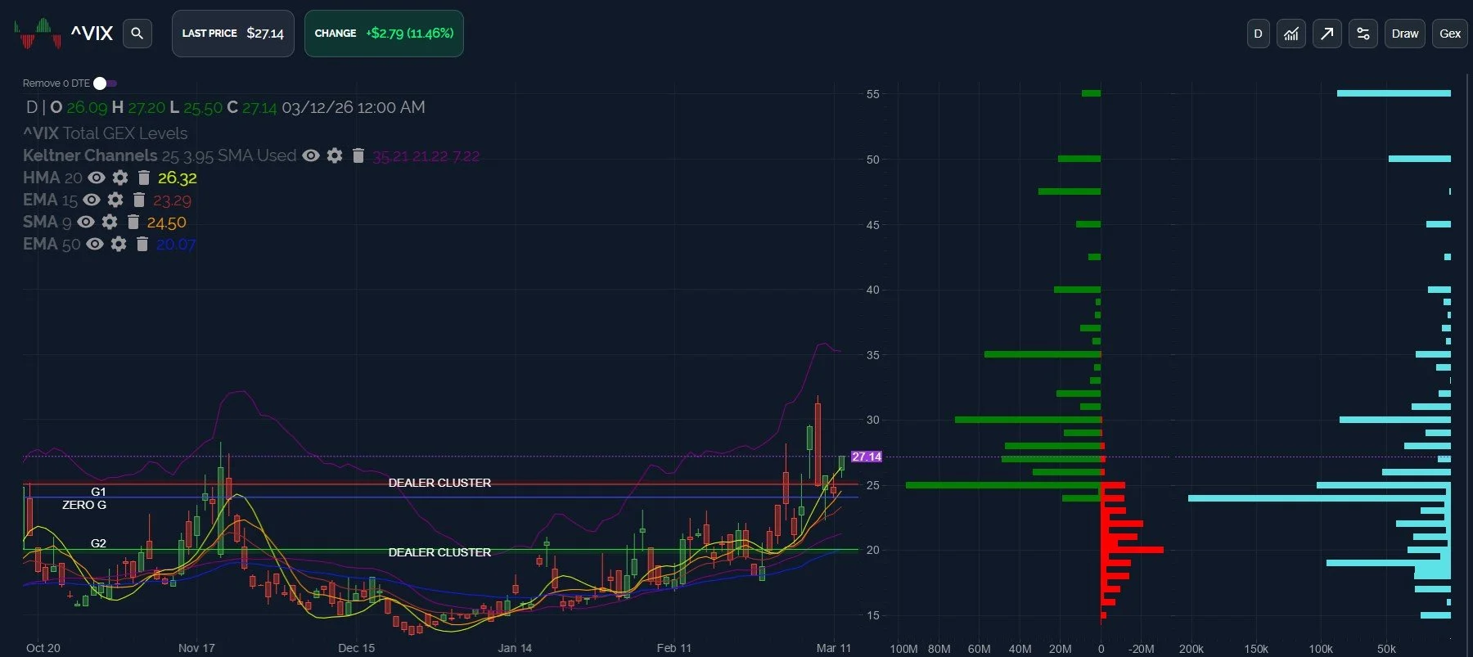Click the HMA 20 value 26.32
The height and width of the screenshot is (657, 1473).
coord(178,178)
